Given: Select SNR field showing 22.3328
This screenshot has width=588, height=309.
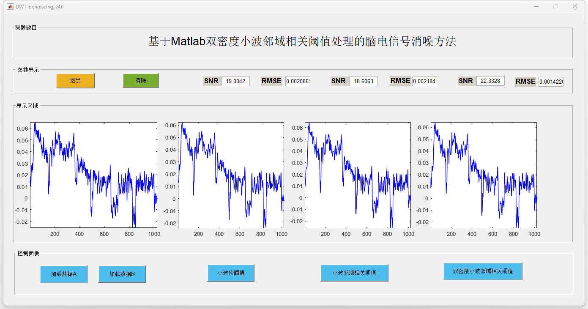Looking at the screenshot, I should [x=490, y=81].
